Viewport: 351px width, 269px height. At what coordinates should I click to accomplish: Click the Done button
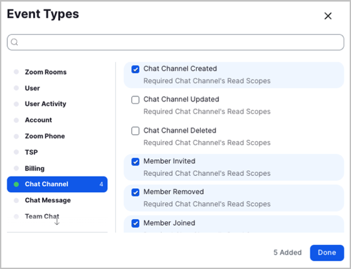coord(327,253)
